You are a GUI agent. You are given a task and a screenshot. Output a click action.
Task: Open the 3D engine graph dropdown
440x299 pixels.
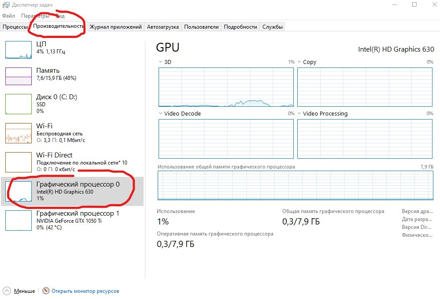pos(161,62)
